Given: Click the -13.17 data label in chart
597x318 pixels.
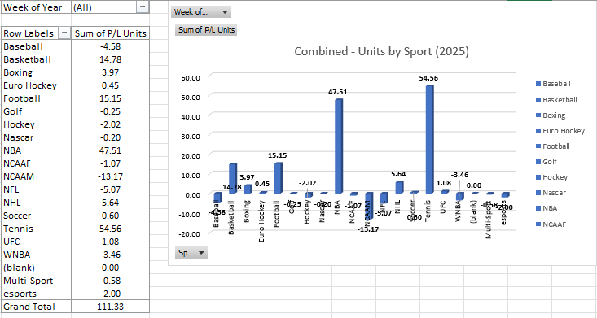Looking at the screenshot, I should [368, 229].
